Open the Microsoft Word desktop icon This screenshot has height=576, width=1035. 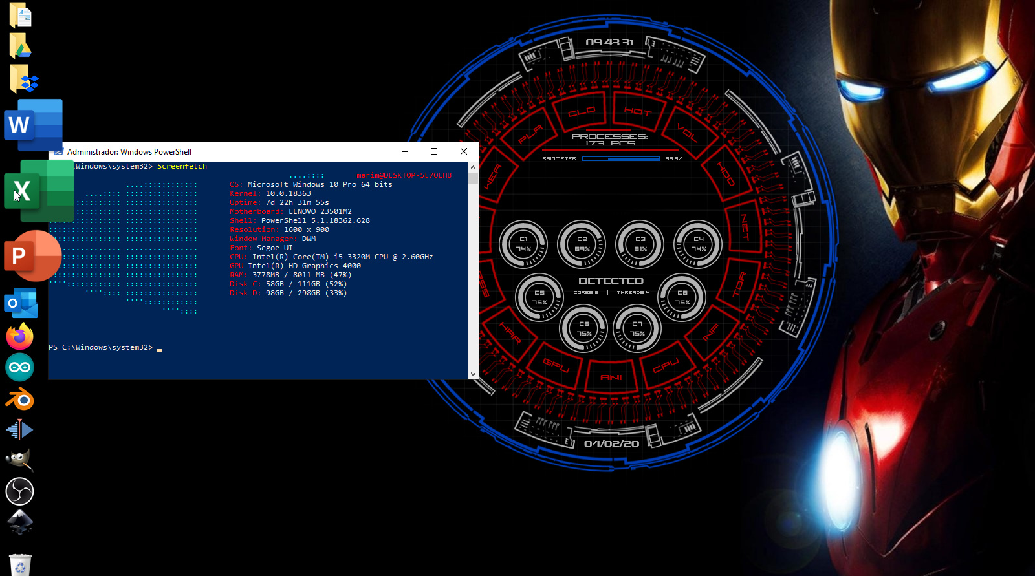(32, 124)
